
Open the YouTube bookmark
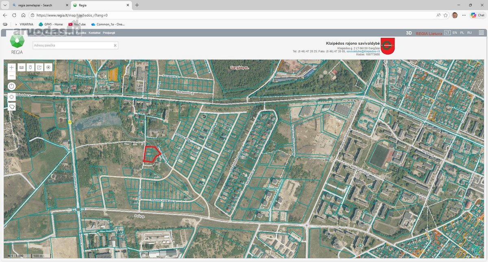pos(77,24)
